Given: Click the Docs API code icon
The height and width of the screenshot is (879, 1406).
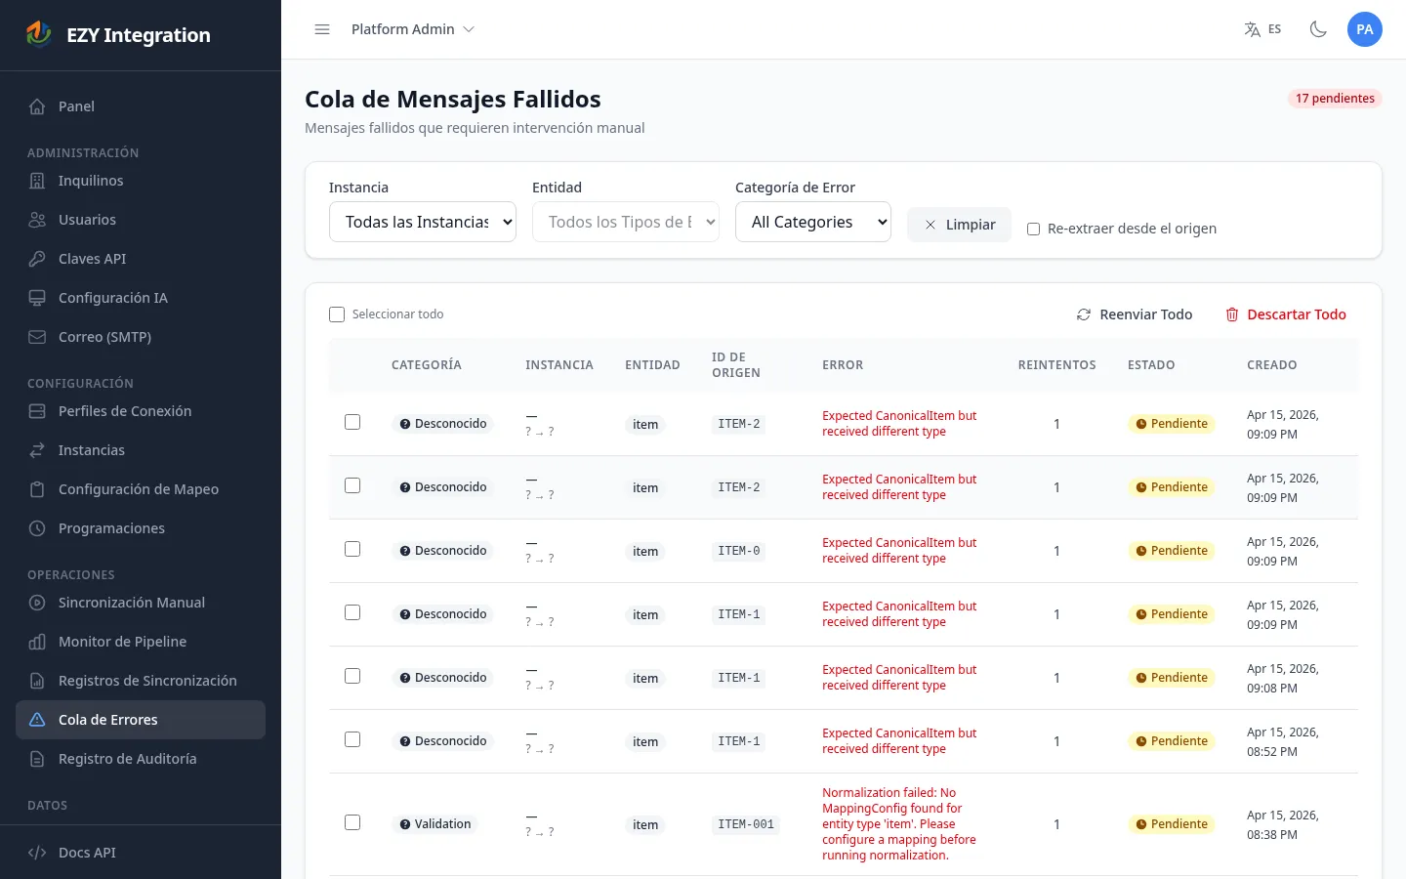Looking at the screenshot, I should [37, 853].
